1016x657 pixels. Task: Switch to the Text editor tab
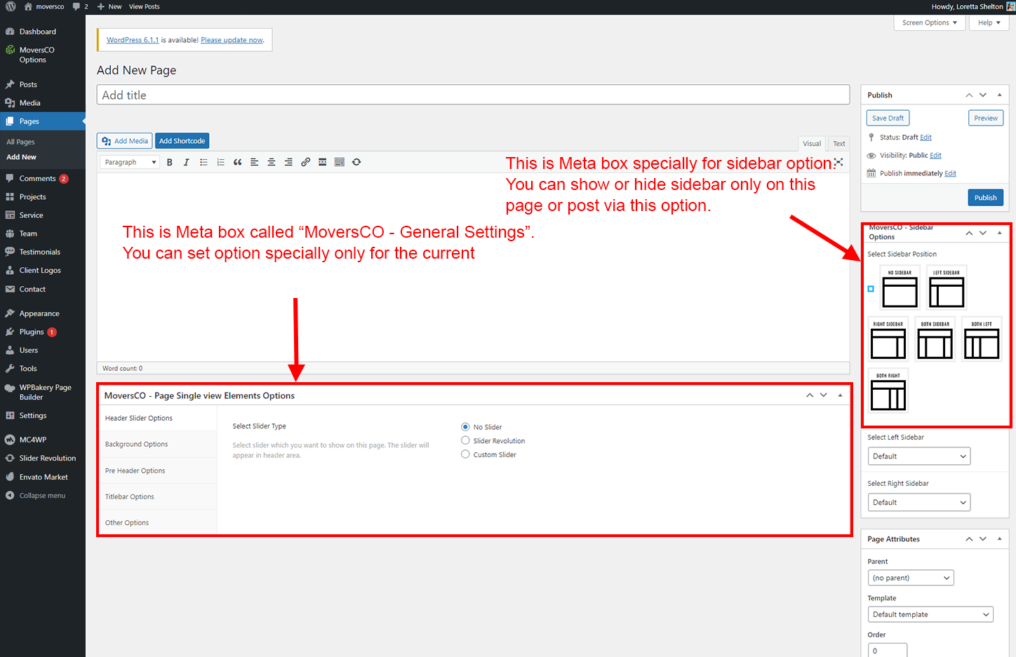pos(838,143)
